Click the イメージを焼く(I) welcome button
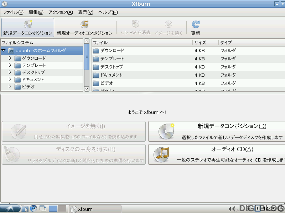The height and width of the screenshot is (213, 285). click(x=74, y=131)
